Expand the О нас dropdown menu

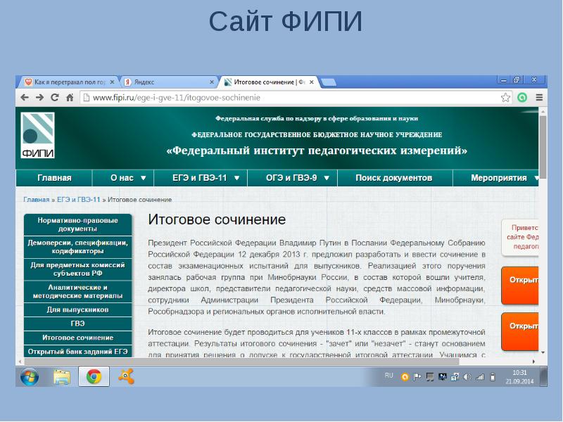[123, 178]
